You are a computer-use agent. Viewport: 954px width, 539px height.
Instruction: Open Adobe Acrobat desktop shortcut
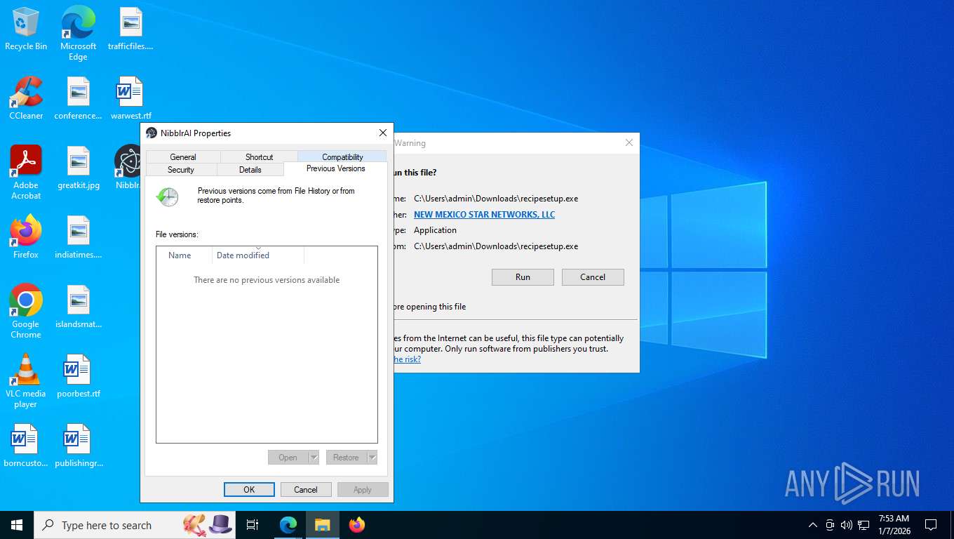[26, 173]
